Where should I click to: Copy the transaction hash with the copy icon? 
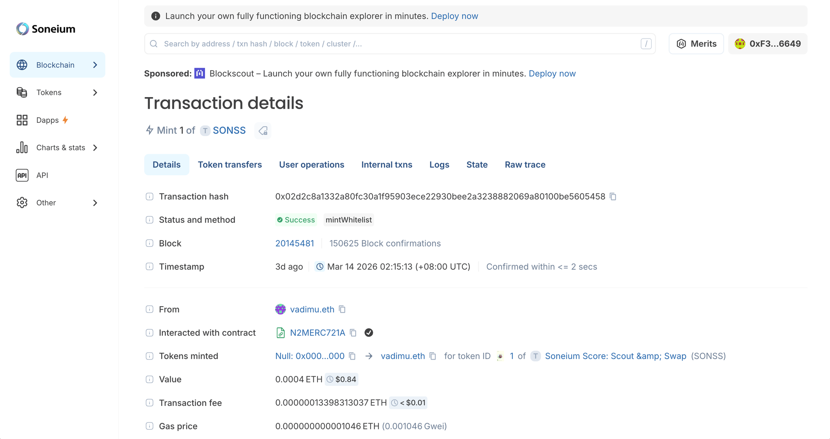[x=613, y=197]
